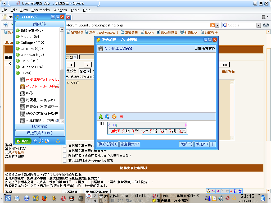Open the KDE K menu in the panel

click(8, 198)
